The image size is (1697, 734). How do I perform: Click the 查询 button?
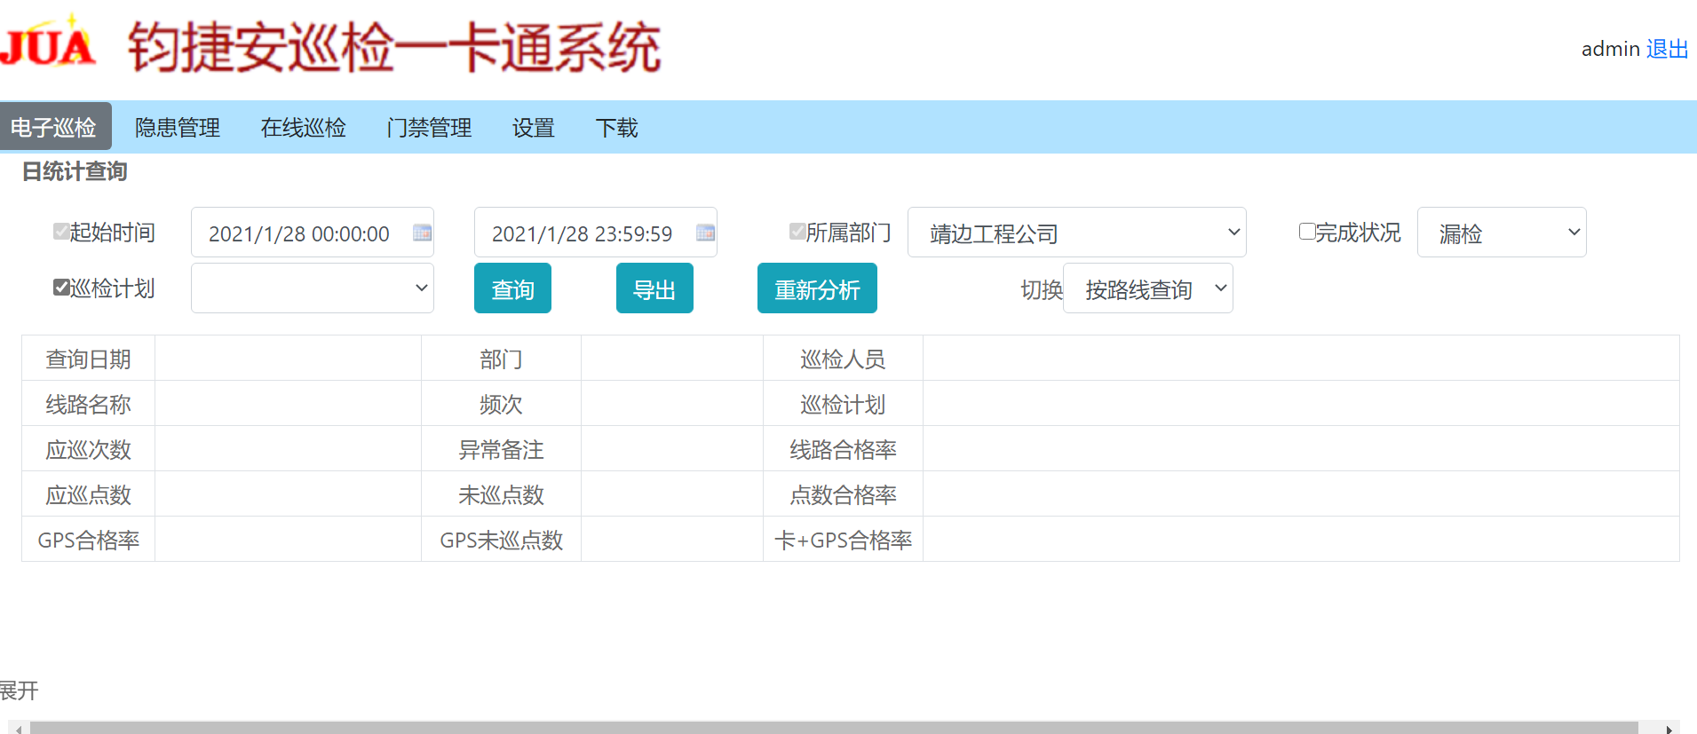tap(512, 288)
